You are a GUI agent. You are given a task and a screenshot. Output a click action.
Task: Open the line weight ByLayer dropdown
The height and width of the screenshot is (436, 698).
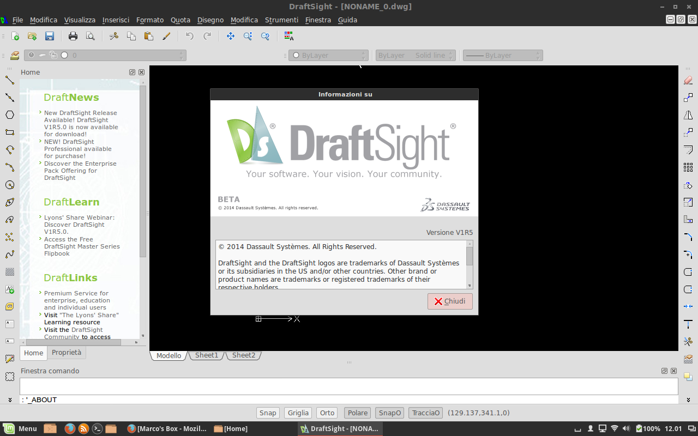503,55
